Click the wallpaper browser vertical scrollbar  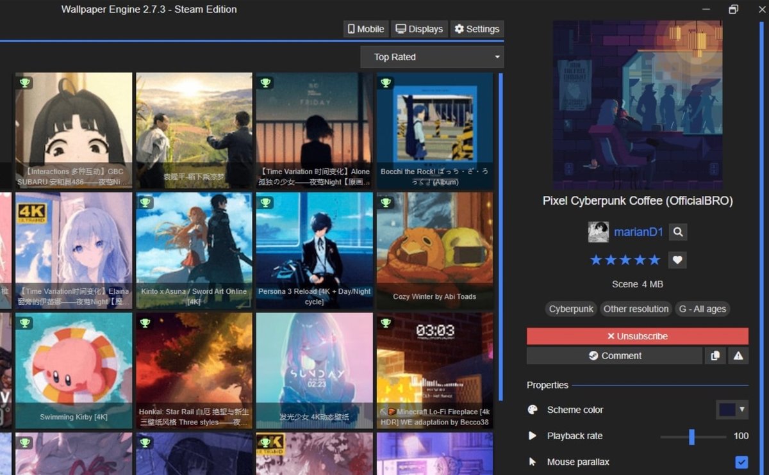(x=500, y=237)
